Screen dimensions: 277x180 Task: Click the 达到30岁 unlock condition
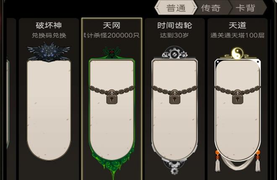click(x=174, y=36)
